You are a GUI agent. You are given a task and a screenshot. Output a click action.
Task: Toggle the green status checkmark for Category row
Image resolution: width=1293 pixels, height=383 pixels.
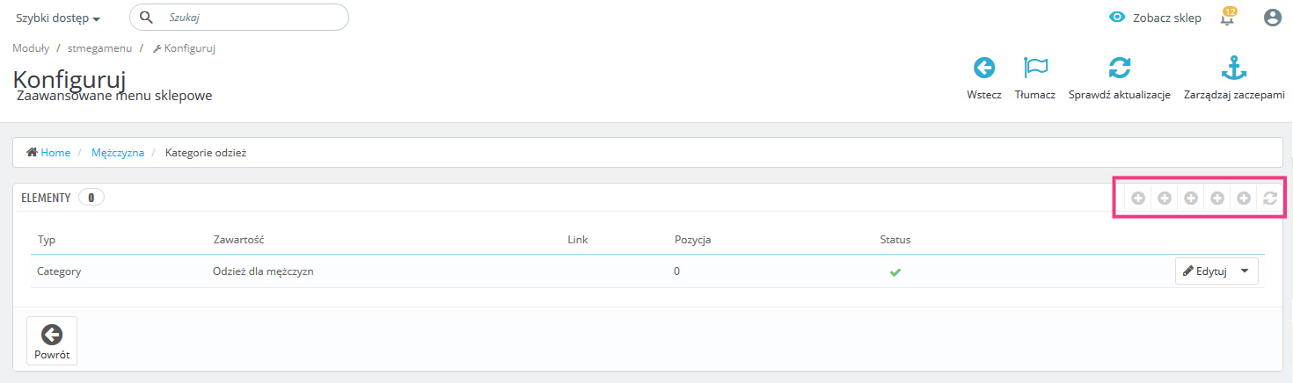coord(895,272)
